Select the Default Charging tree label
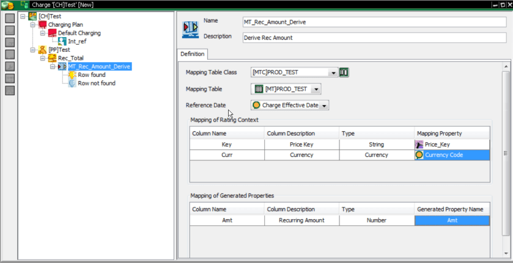The width and height of the screenshot is (513, 263). point(79,33)
